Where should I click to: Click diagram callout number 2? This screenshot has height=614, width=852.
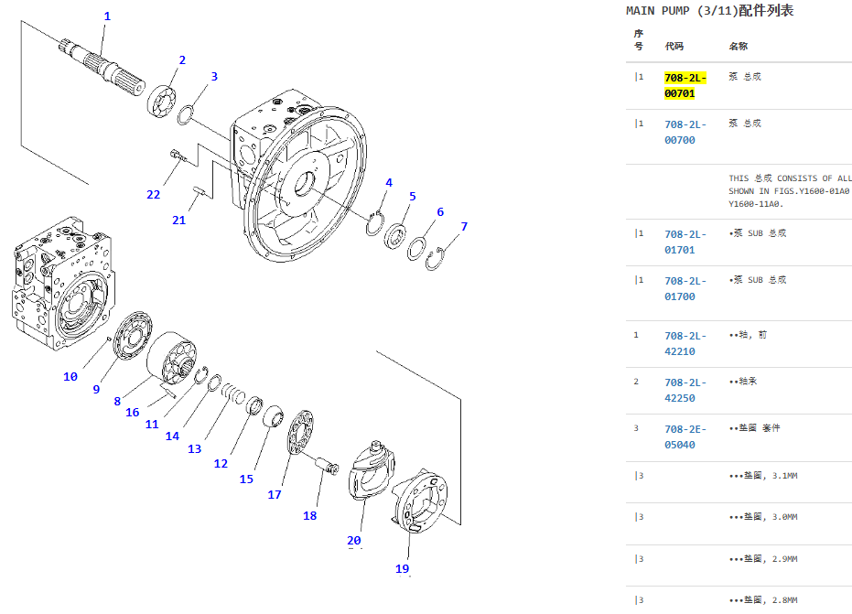pos(182,59)
